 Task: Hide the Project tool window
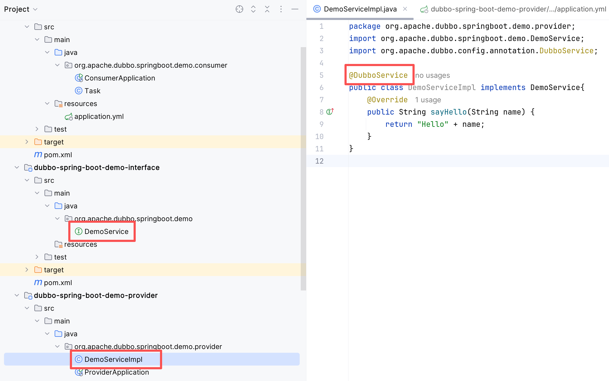[x=295, y=9]
